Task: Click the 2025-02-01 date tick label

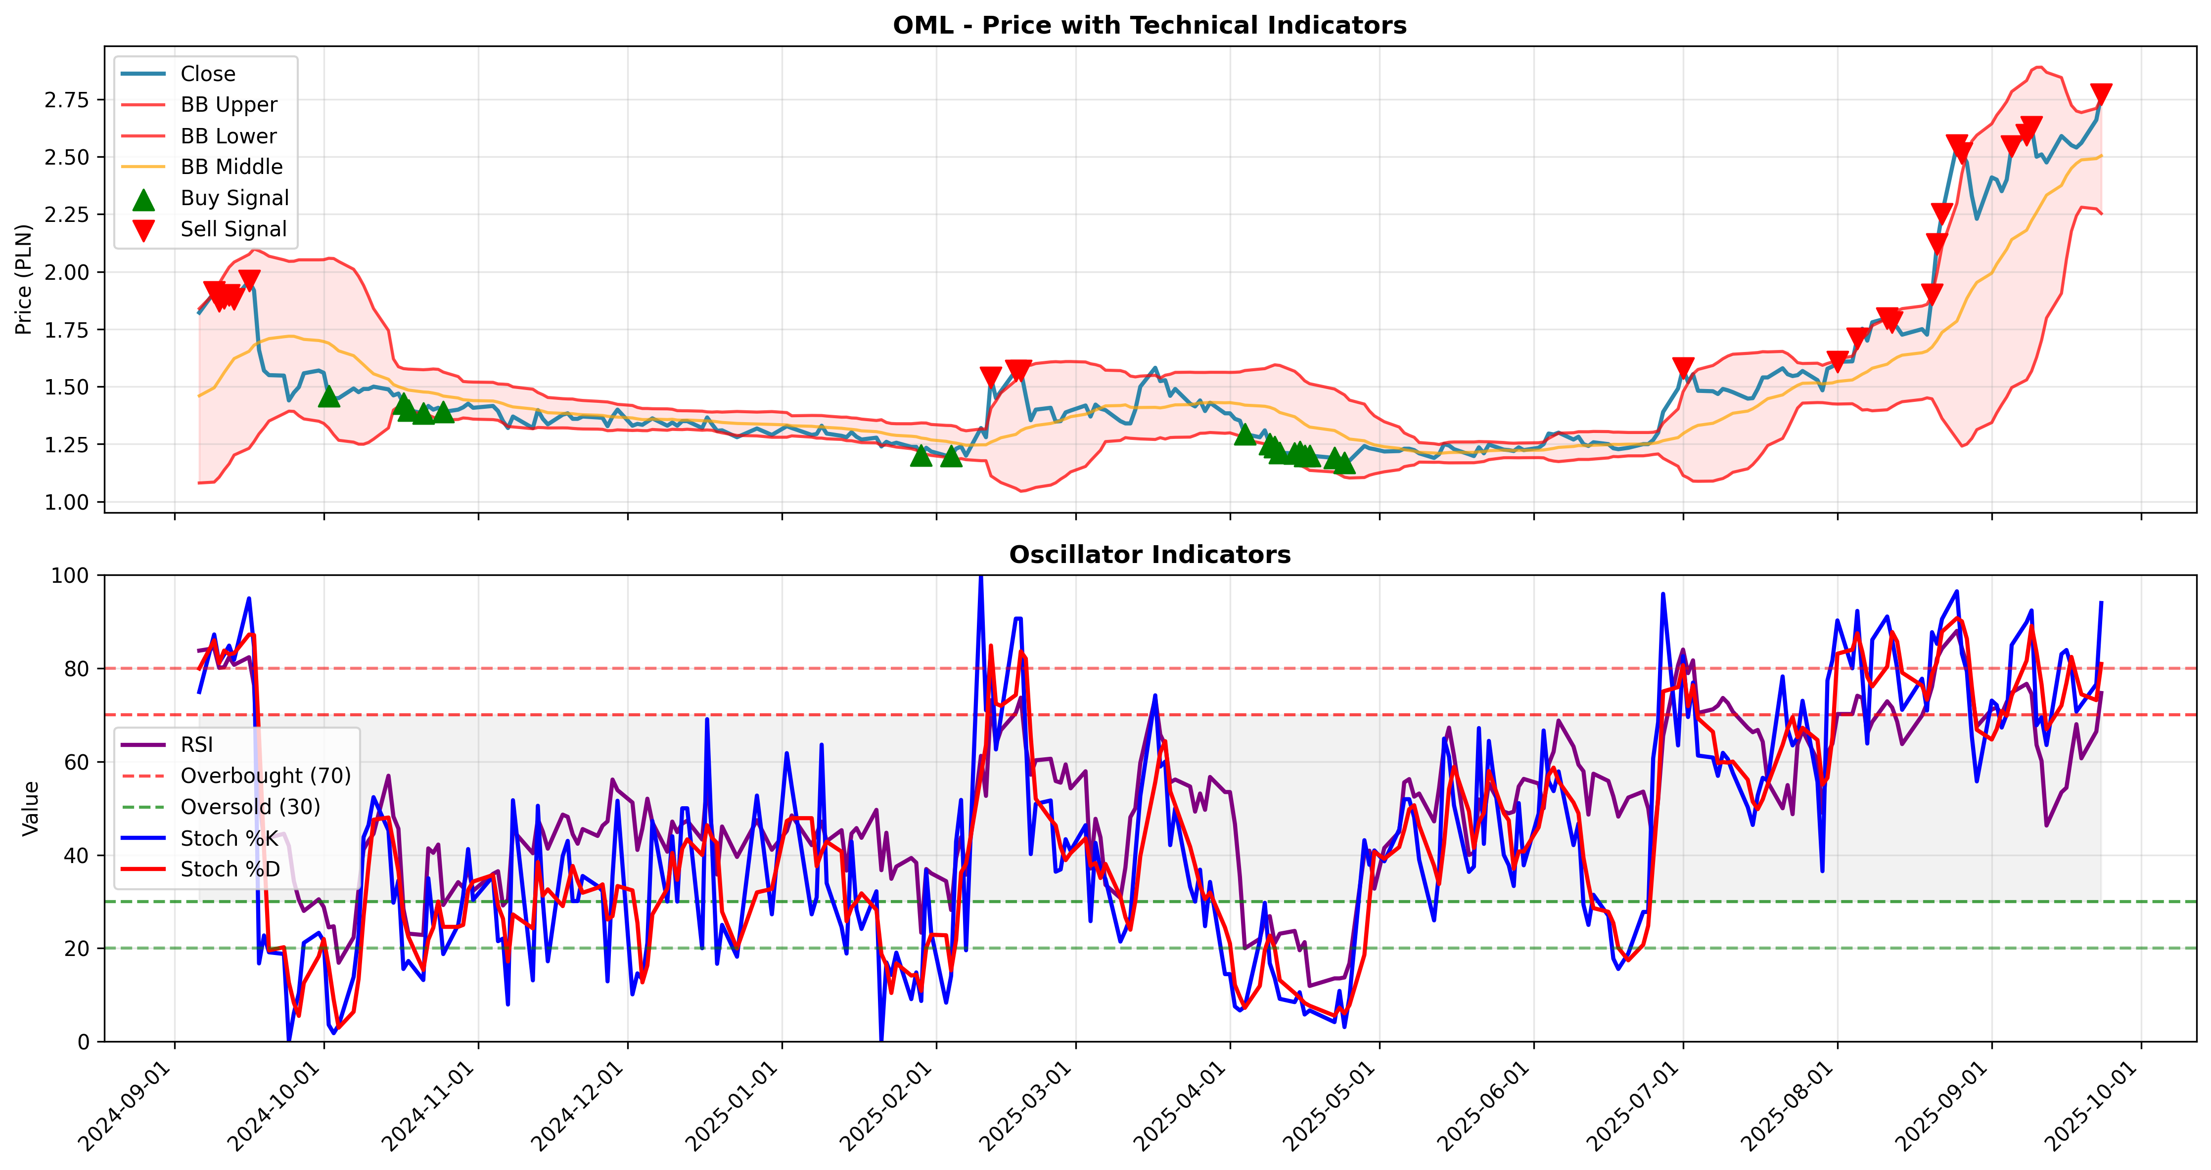Action: click(x=888, y=1107)
